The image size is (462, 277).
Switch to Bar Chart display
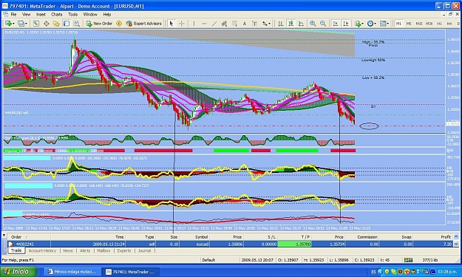pos(280,24)
